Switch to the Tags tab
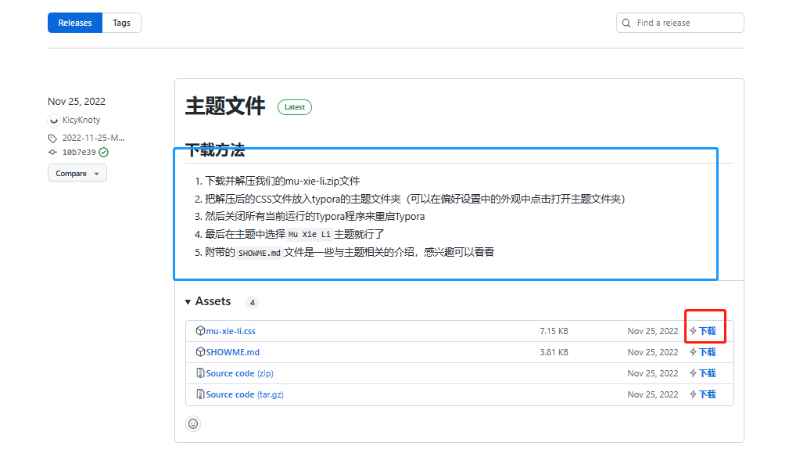 pos(121,23)
